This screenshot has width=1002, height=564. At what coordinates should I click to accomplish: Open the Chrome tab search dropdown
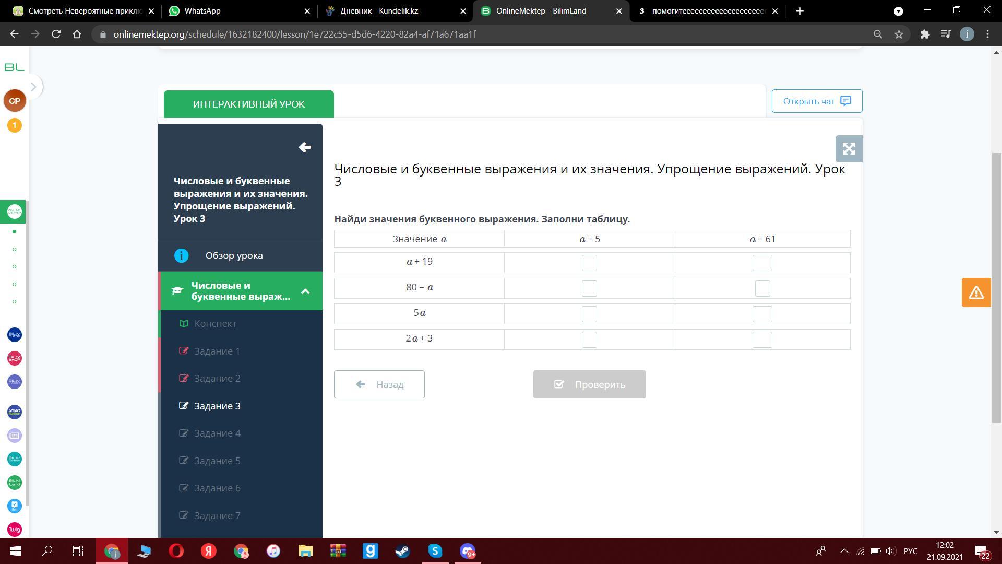pos(898,11)
